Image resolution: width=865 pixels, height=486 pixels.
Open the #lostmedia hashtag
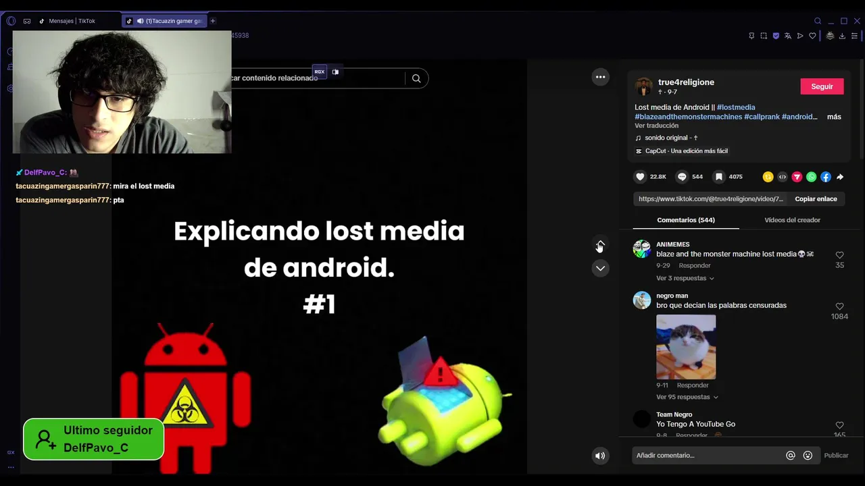pos(736,107)
